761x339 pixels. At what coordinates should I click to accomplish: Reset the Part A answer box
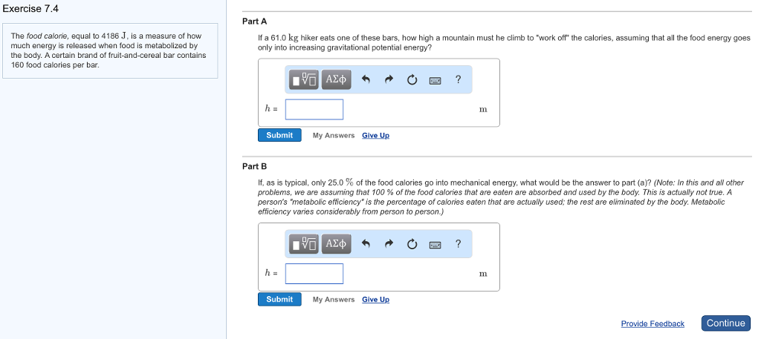pyautogui.click(x=412, y=79)
